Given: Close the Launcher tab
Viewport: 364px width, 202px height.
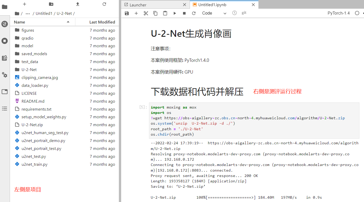Looking at the screenshot, I should (x=185, y=5).
